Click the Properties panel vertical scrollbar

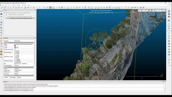pos(34,53)
